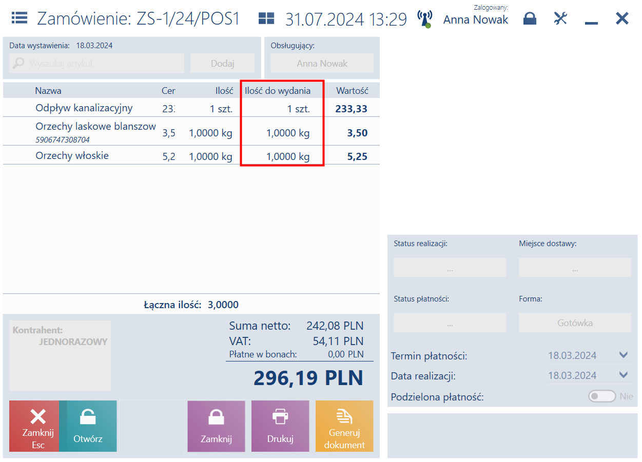Print the order with Drukuj button
Image resolution: width=642 pixels, height=462 pixels.
pos(280,426)
